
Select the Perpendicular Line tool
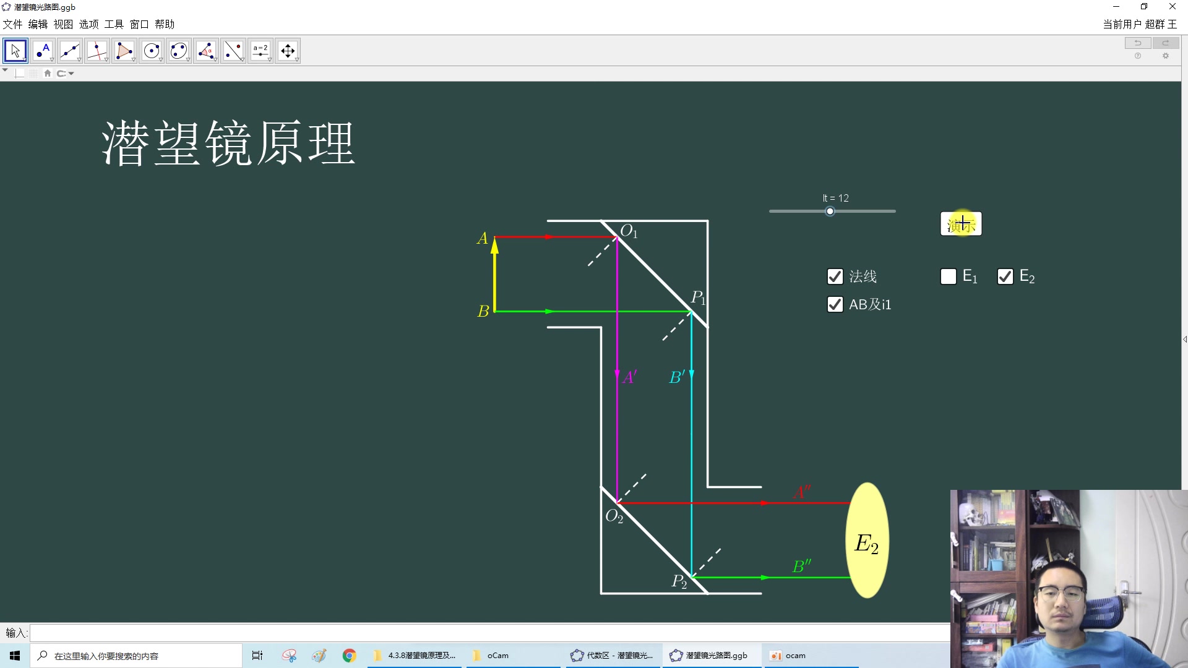click(x=97, y=51)
